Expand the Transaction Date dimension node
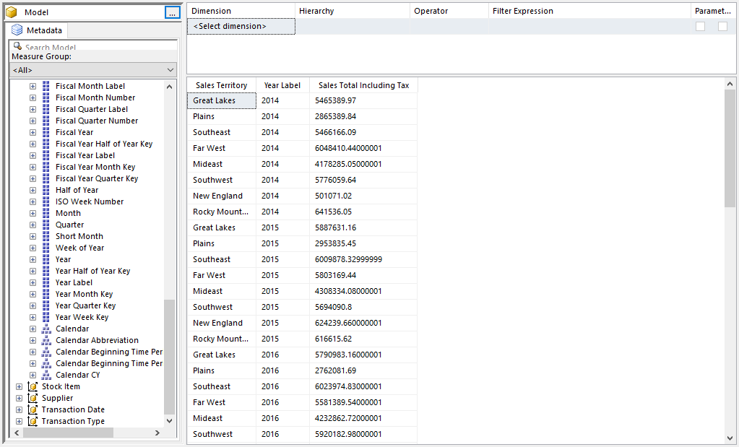The height and width of the screenshot is (447, 739). 19,409
